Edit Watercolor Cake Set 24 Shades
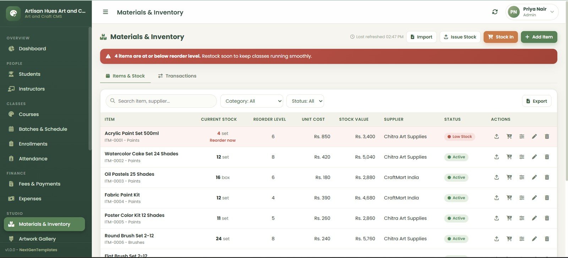568x258 pixels. point(534,157)
